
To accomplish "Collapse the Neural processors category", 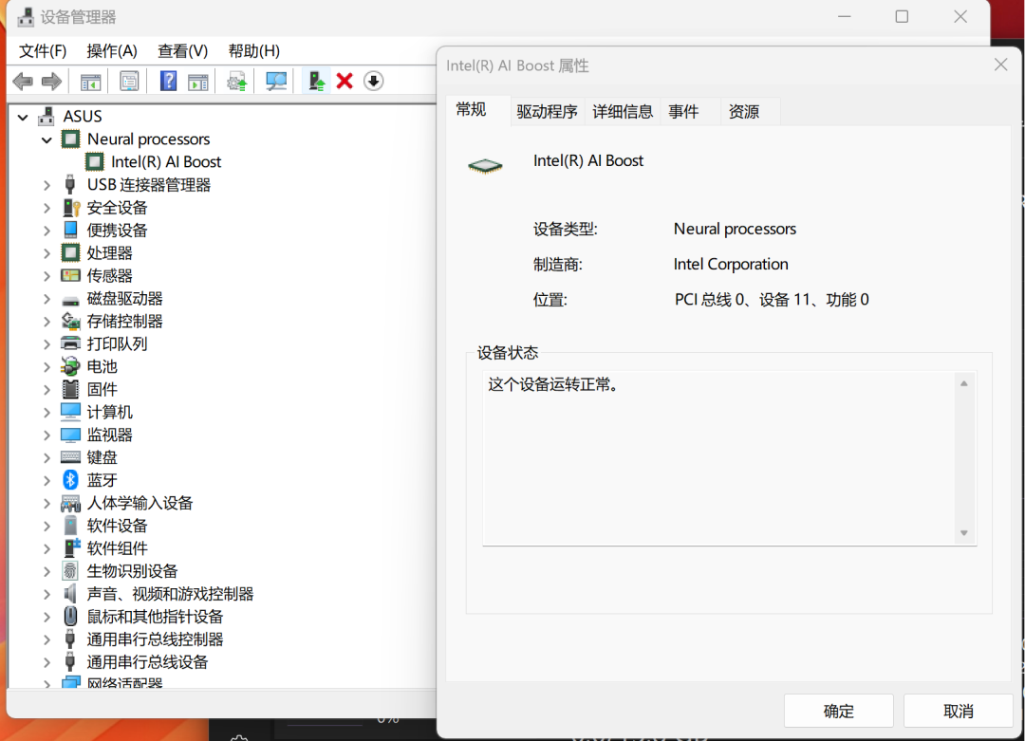I will click(46, 139).
